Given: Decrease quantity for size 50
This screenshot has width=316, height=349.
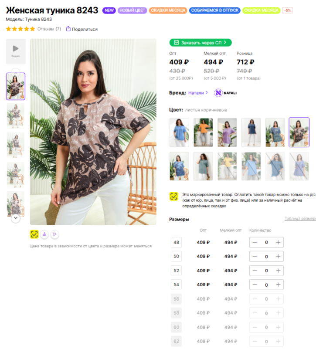Looking at the screenshot, I should [255, 256].
